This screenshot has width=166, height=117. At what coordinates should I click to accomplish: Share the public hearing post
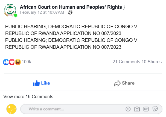[124, 83]
